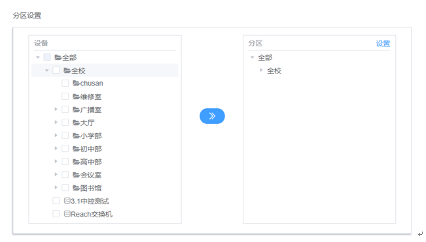Viewport: 426px width, 242px height.
Task: Select the 维修室 text label
Action: tap(91, 97)
